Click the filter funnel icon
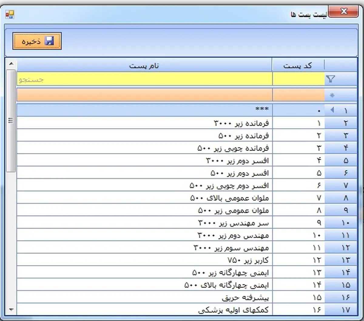Viewport: 364px width, 321px height. (x=331, y=79)
